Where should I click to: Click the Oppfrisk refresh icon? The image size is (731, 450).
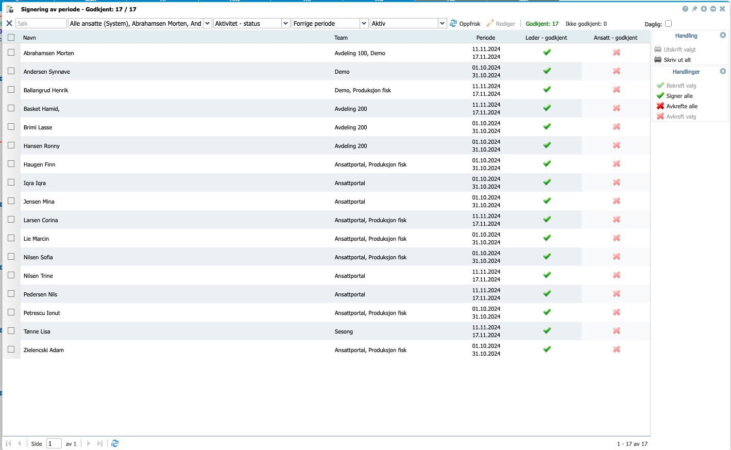pyautogui.click(x=453, y=23)
